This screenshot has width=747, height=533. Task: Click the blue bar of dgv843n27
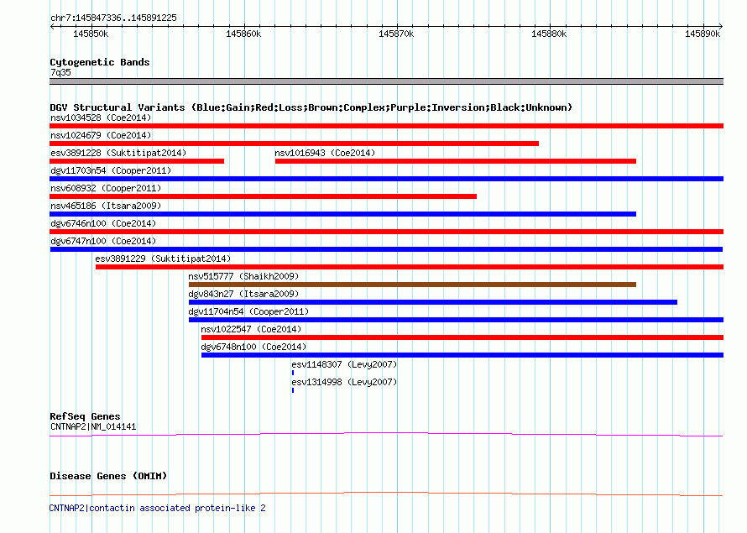point(433,302)
